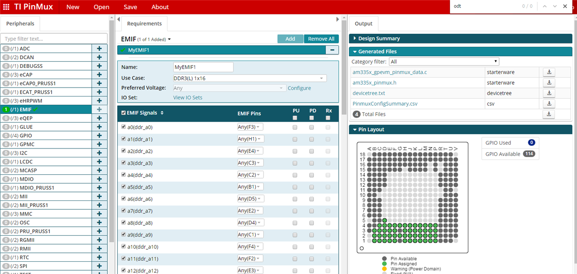Click the Add button for EMIF
This screenshot has height=274, width=577.
(290, 39)
